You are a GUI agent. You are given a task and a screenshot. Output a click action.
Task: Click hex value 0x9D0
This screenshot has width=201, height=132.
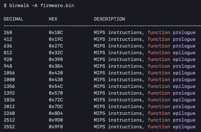(x=56, y=120)
